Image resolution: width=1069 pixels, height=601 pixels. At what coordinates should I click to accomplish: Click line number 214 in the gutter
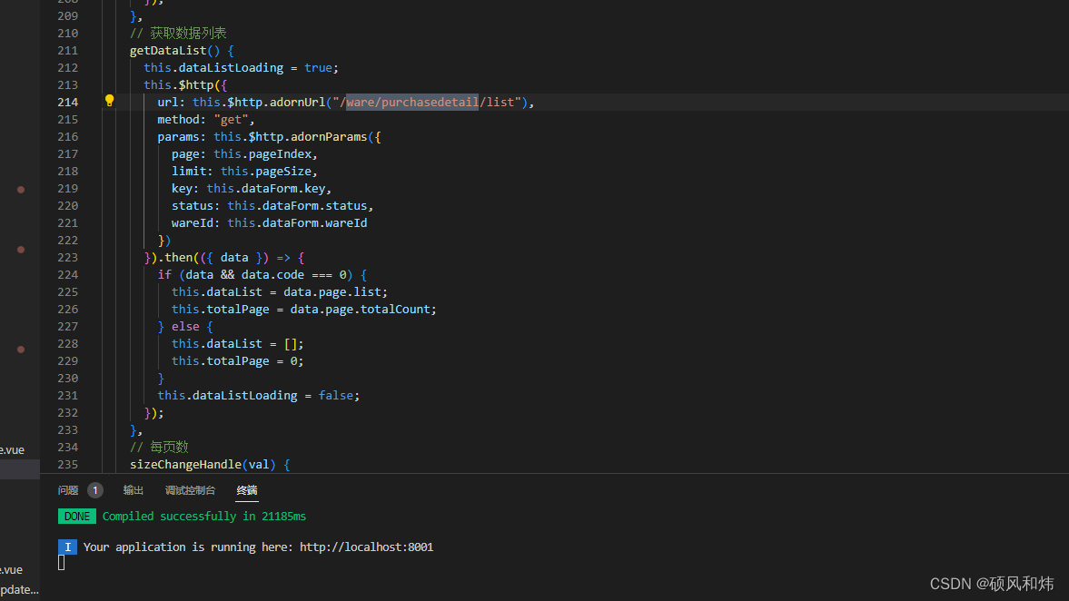coord(67,103)
